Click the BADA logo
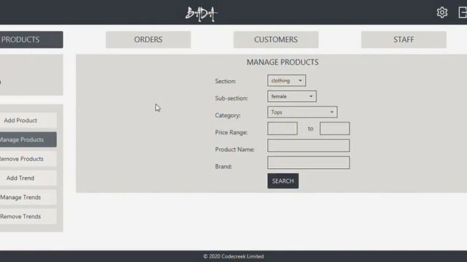467x262 pixels. click(x=201, y=14)
